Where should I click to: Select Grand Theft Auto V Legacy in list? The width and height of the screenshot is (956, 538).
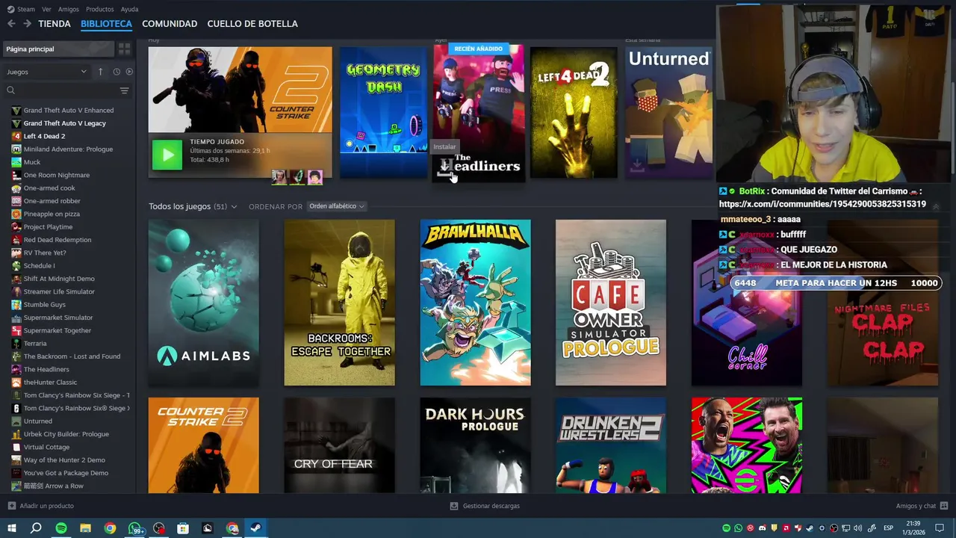point(64,123)
